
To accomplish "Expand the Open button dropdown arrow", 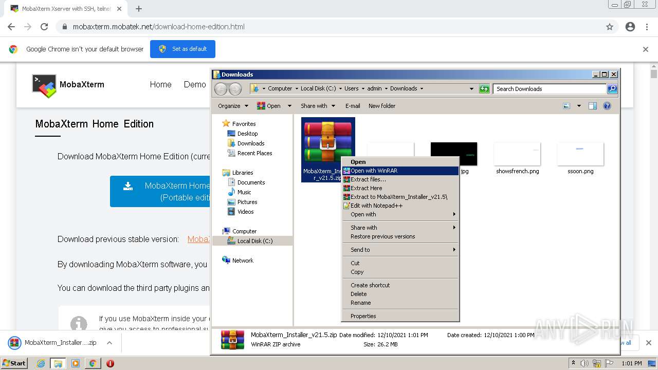I will [289, 106].
